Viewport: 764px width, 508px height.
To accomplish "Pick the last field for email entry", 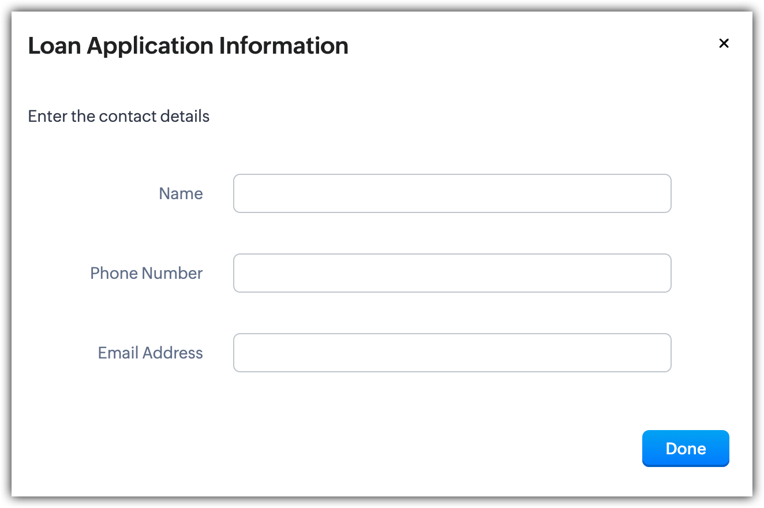I will coord(452,353).
